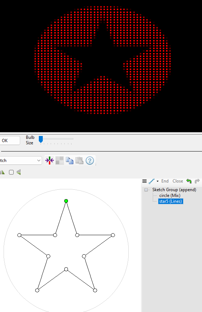
Task: Click the green undo arrow
Action: 189,181
